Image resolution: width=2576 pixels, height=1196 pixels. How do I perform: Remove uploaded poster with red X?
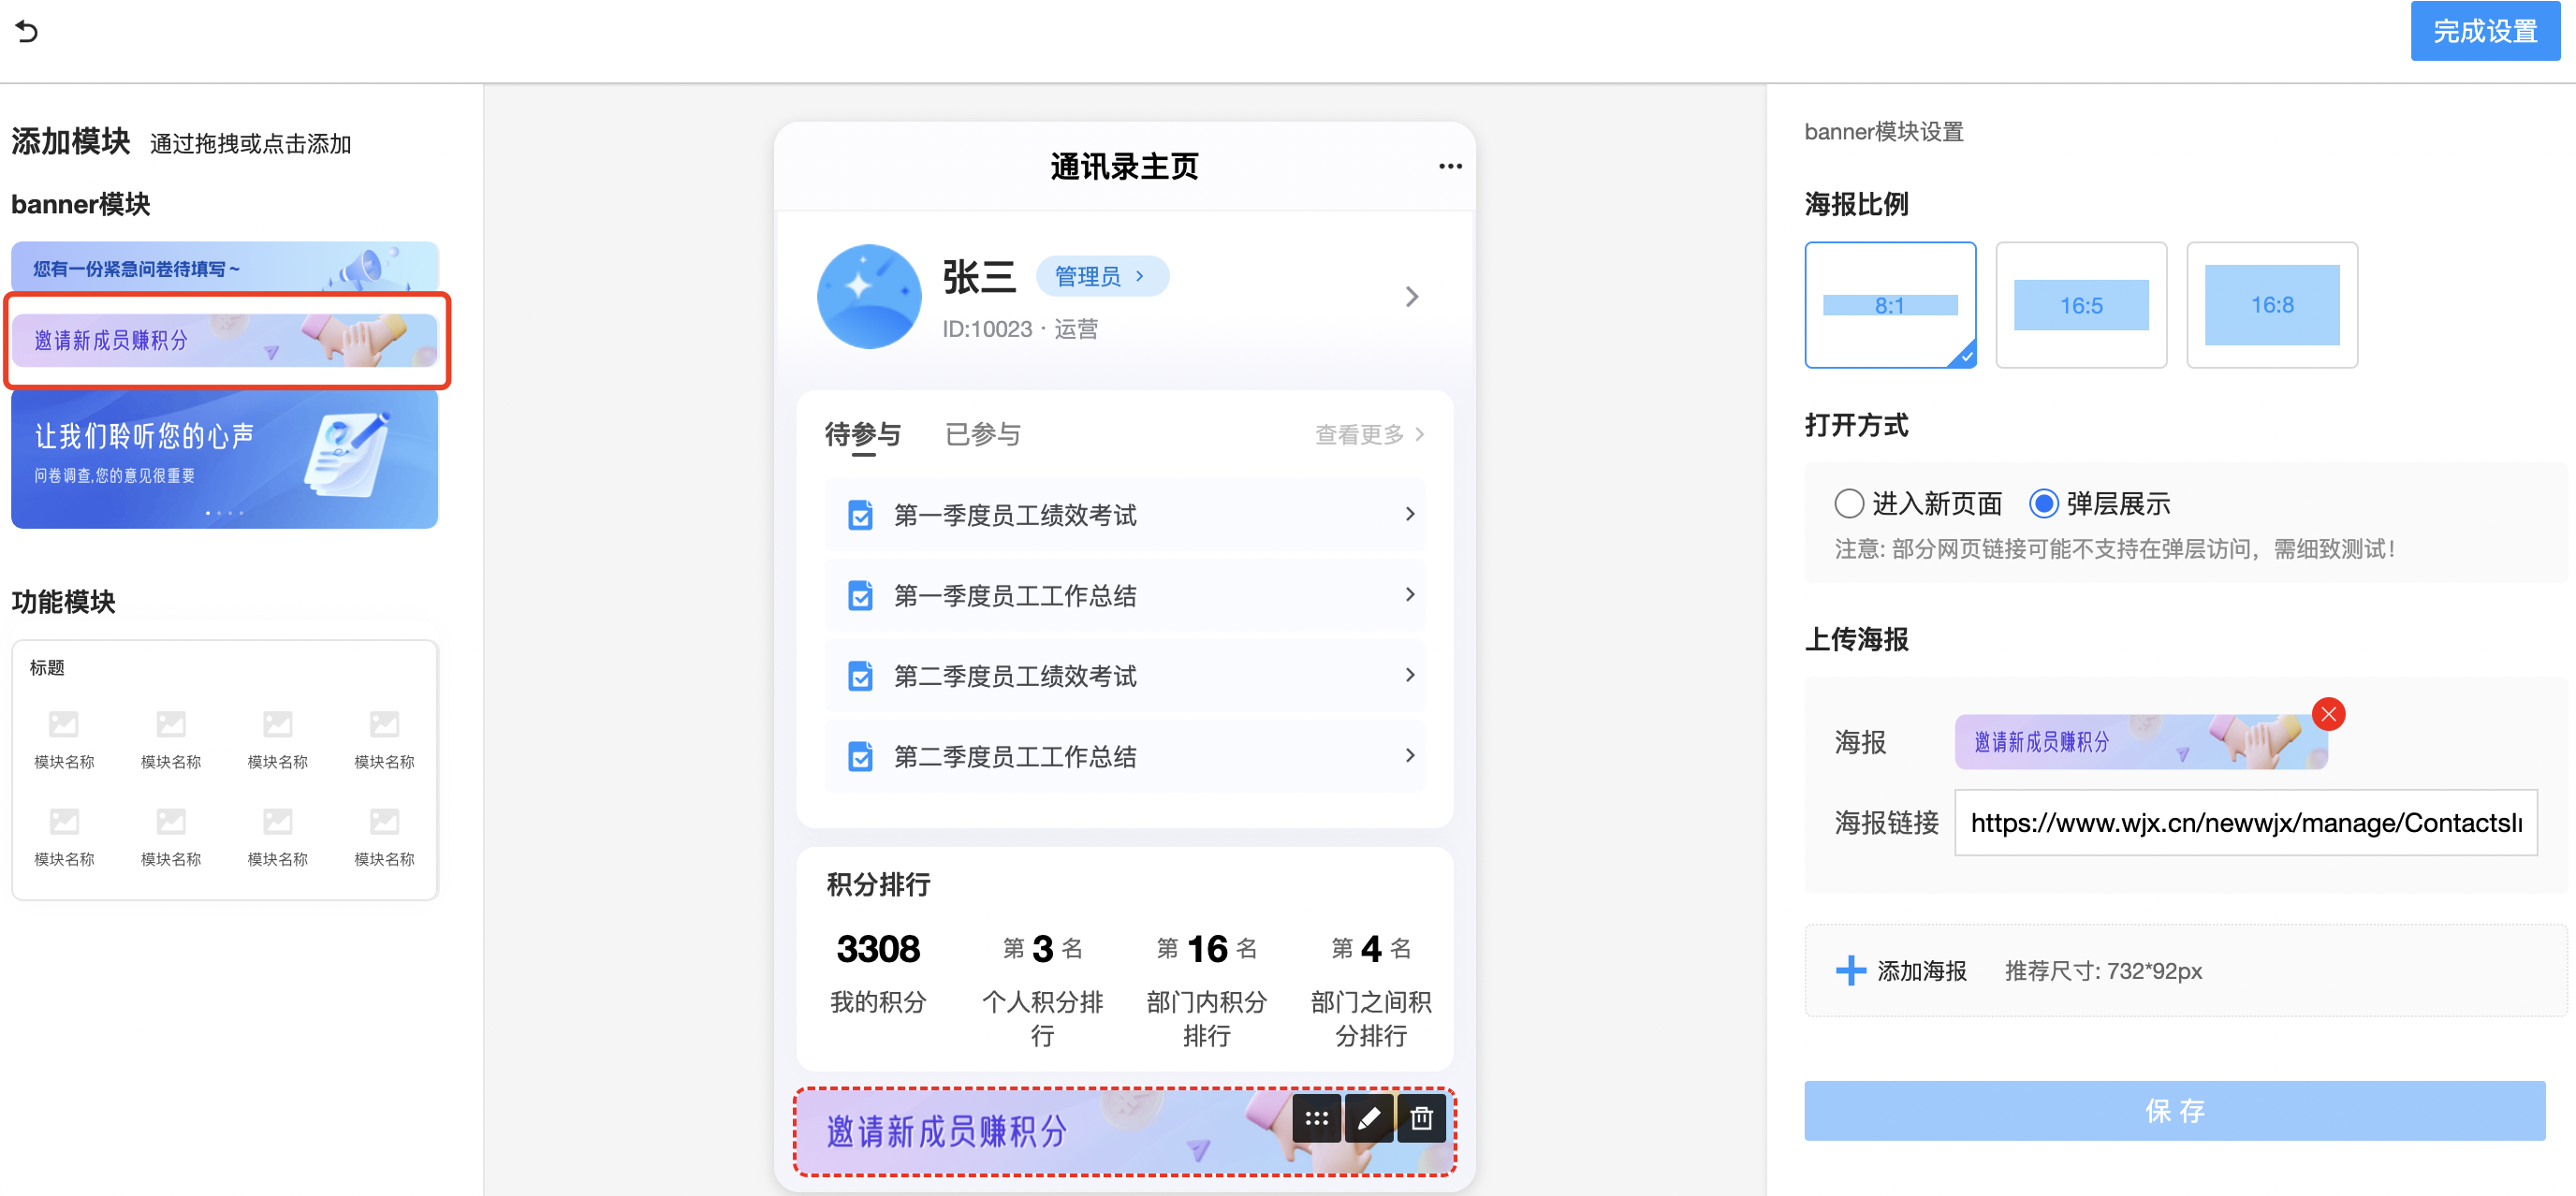click(2328, 714)
